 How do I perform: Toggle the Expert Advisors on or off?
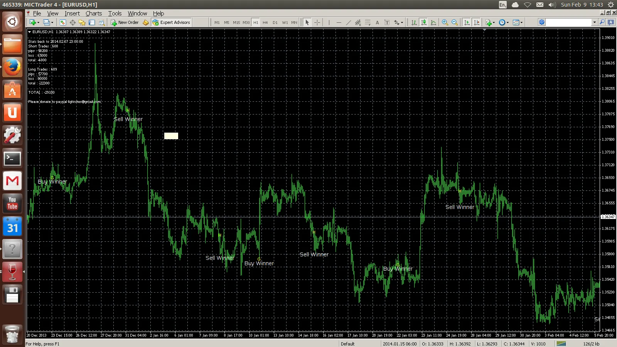click(x=171, y=22)
